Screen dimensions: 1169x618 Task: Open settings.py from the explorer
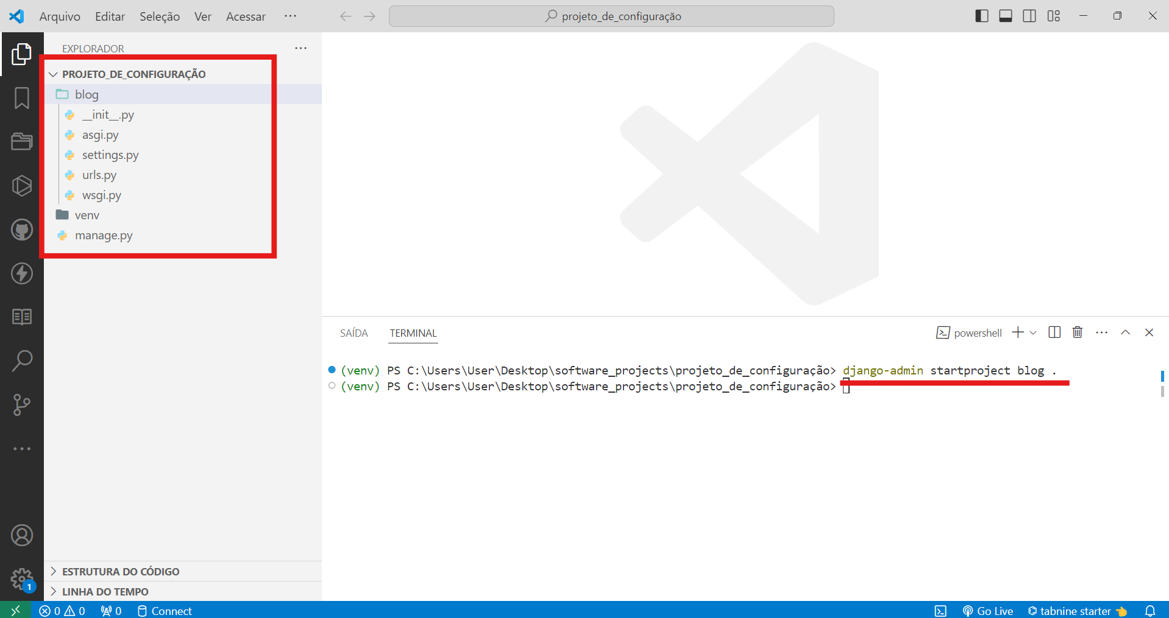point(110,155)
